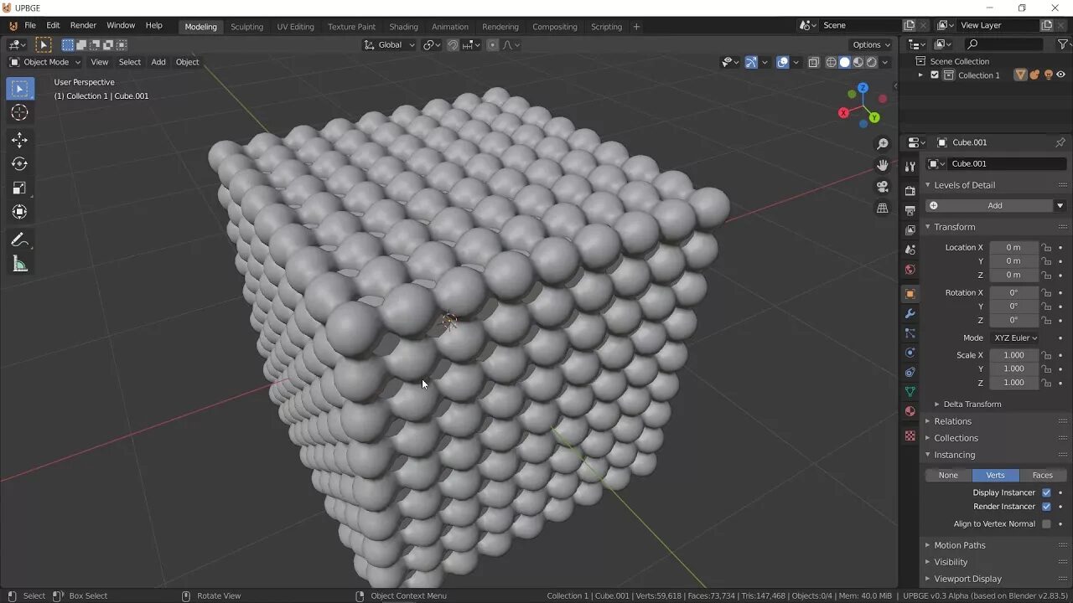
Task: Open the shading options dropdown arrow
Action: pyautogui.click(x=885, y=62)
